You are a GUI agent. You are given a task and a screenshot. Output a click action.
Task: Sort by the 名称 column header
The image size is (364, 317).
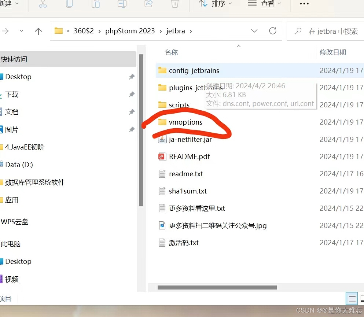(171, 52)
